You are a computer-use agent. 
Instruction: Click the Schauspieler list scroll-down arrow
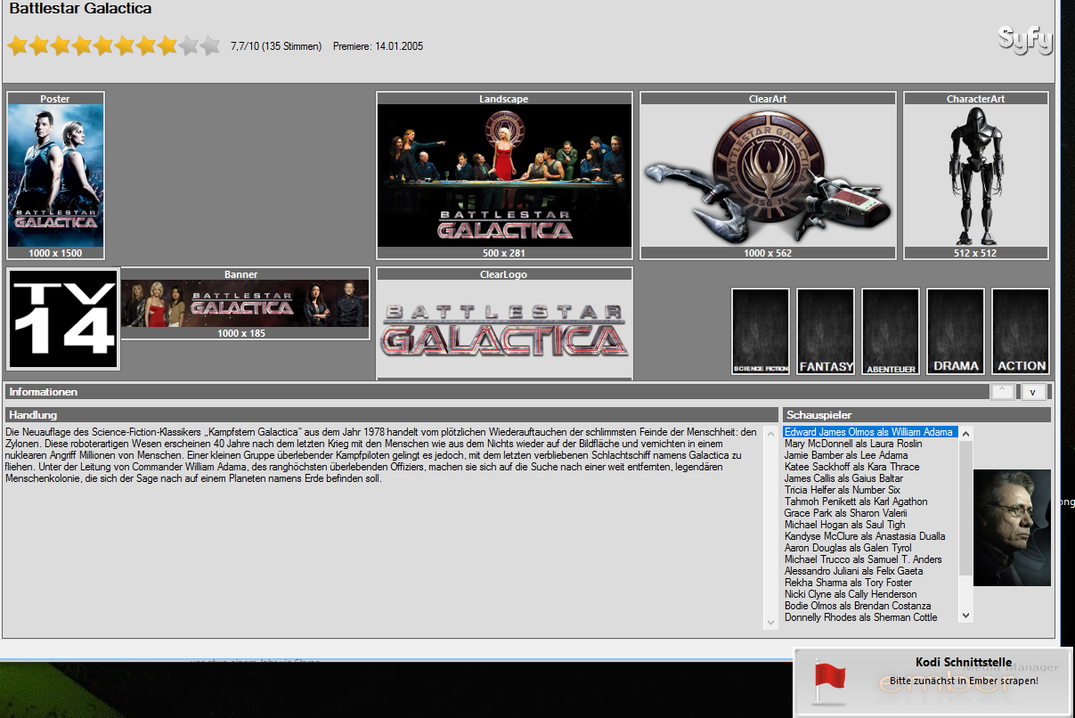tap(966, 616)
